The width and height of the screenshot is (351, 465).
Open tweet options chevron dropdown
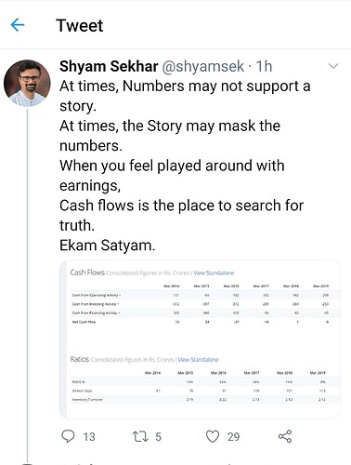pos(333,66)
